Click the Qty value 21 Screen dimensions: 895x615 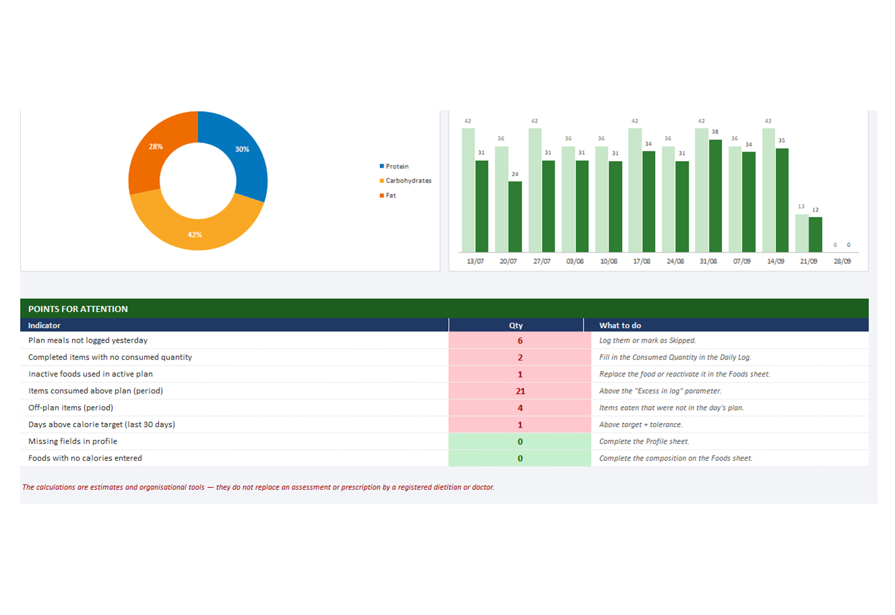click(520, 391)
